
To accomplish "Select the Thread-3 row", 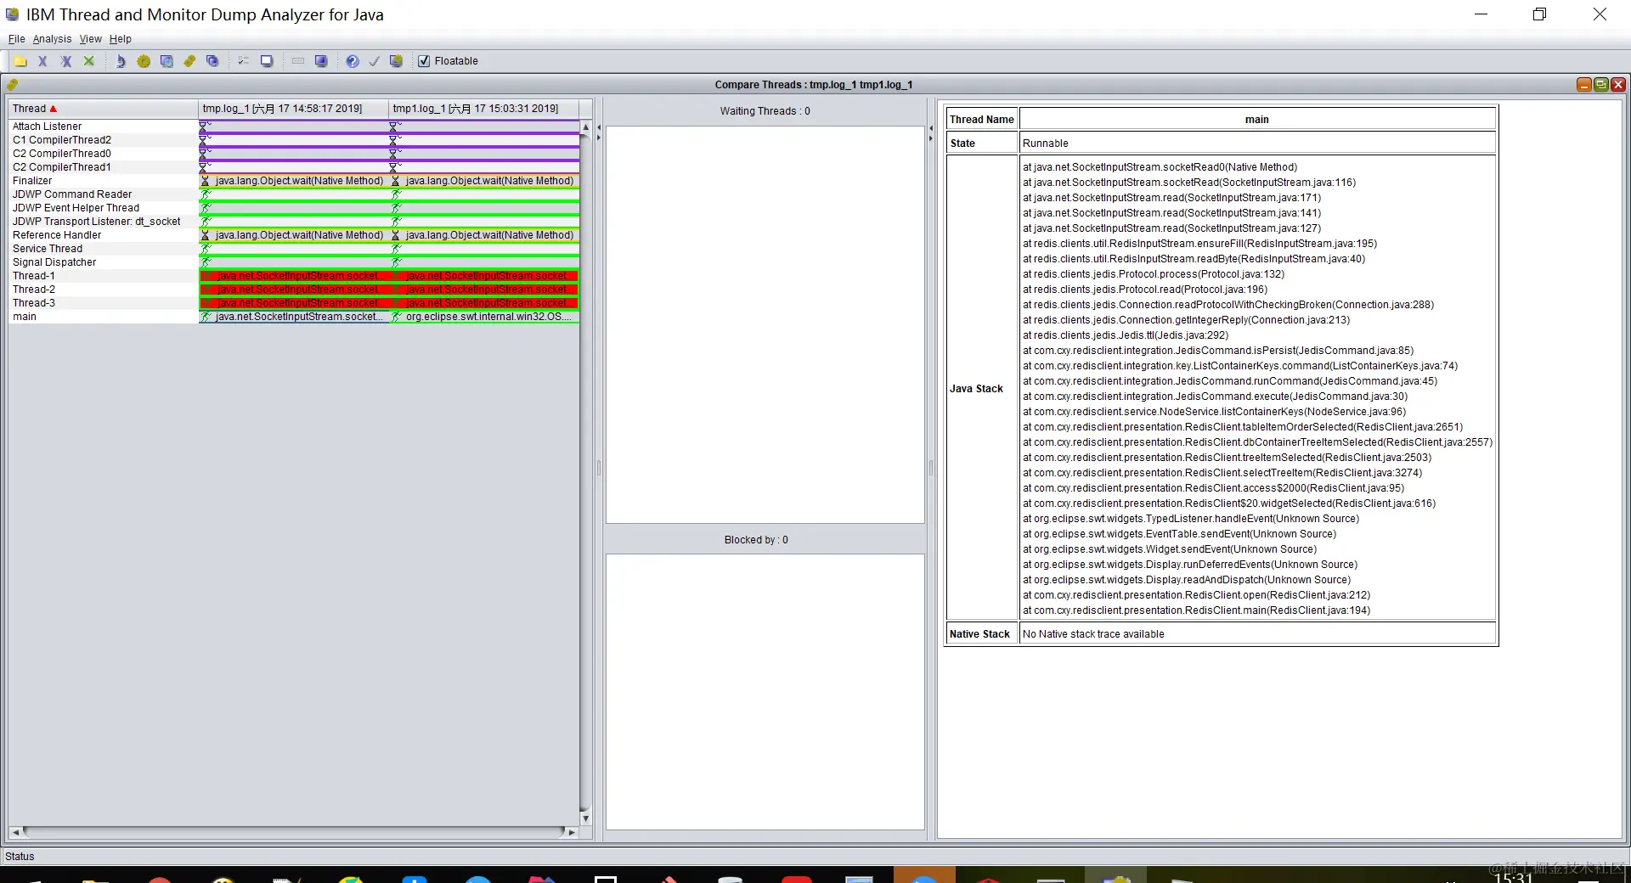I will [x=103, y=303].
